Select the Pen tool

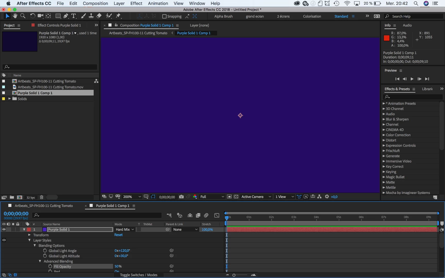(x=66, y=16)
